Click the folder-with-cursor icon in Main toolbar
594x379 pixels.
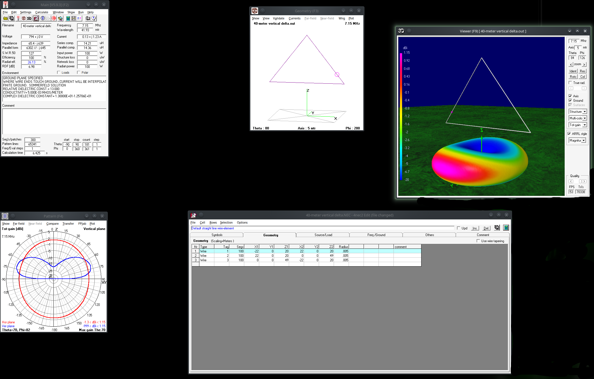click(x=60, y=18)
